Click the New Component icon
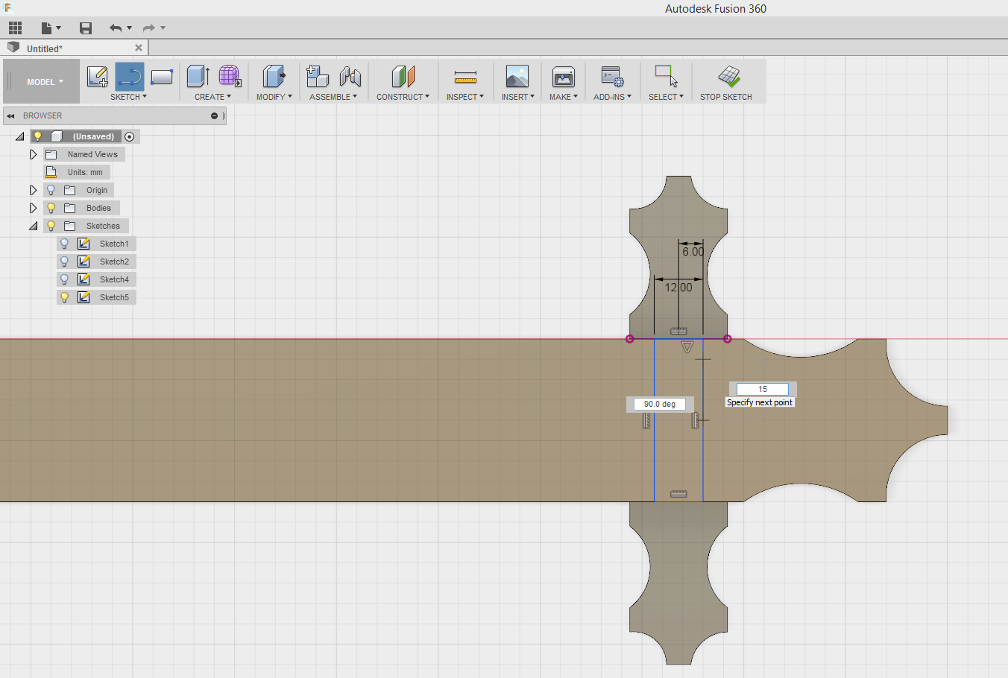Viewport: 1008px width, 678px height. pos(318,76)
